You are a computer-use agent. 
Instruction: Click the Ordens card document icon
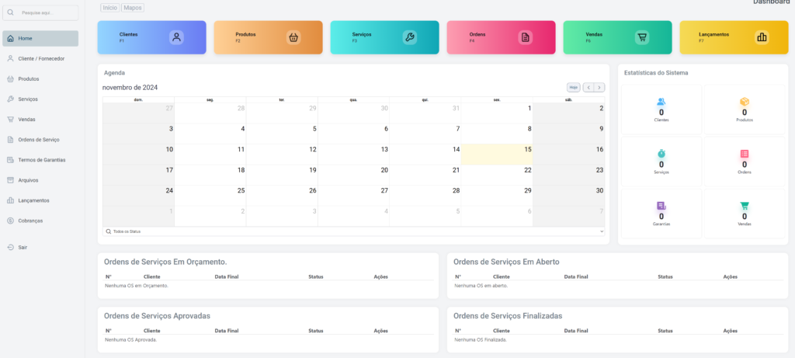pos(526,37)
